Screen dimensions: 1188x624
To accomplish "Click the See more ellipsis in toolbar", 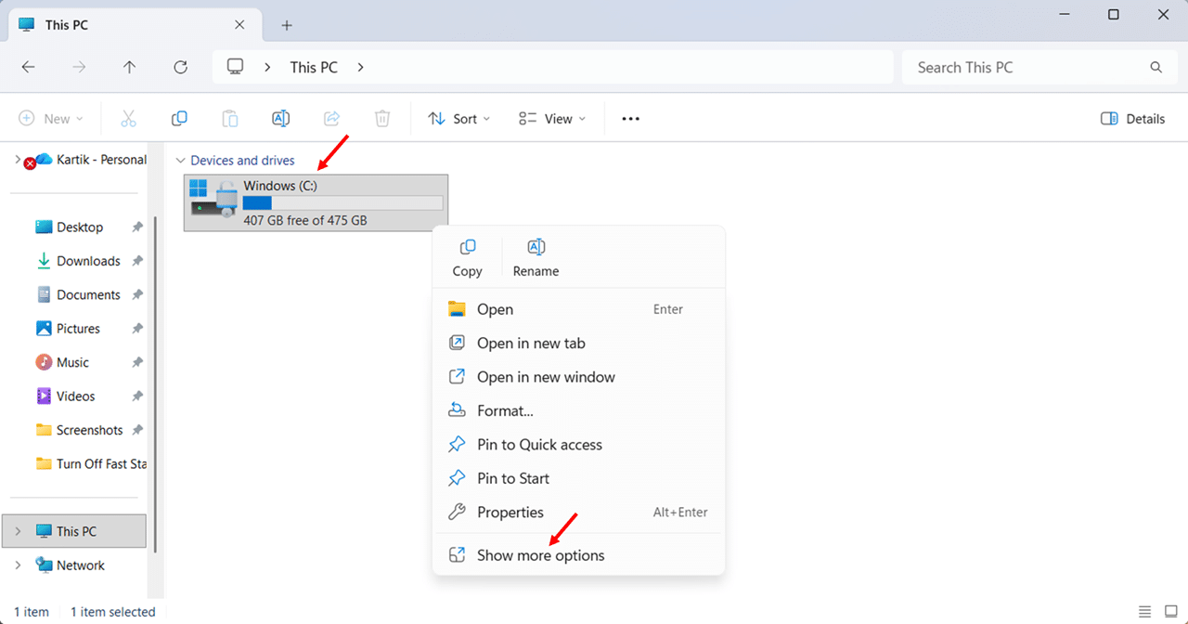I will [x=631, y=119].
